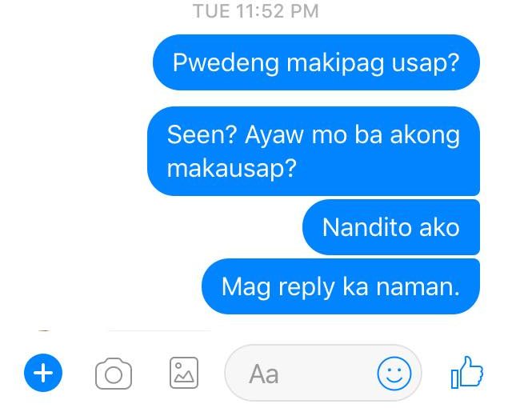Tap the "Seen? Ayaw mo ba akong makausap?" message
512x408 pixels.
[x=314, y=151]
